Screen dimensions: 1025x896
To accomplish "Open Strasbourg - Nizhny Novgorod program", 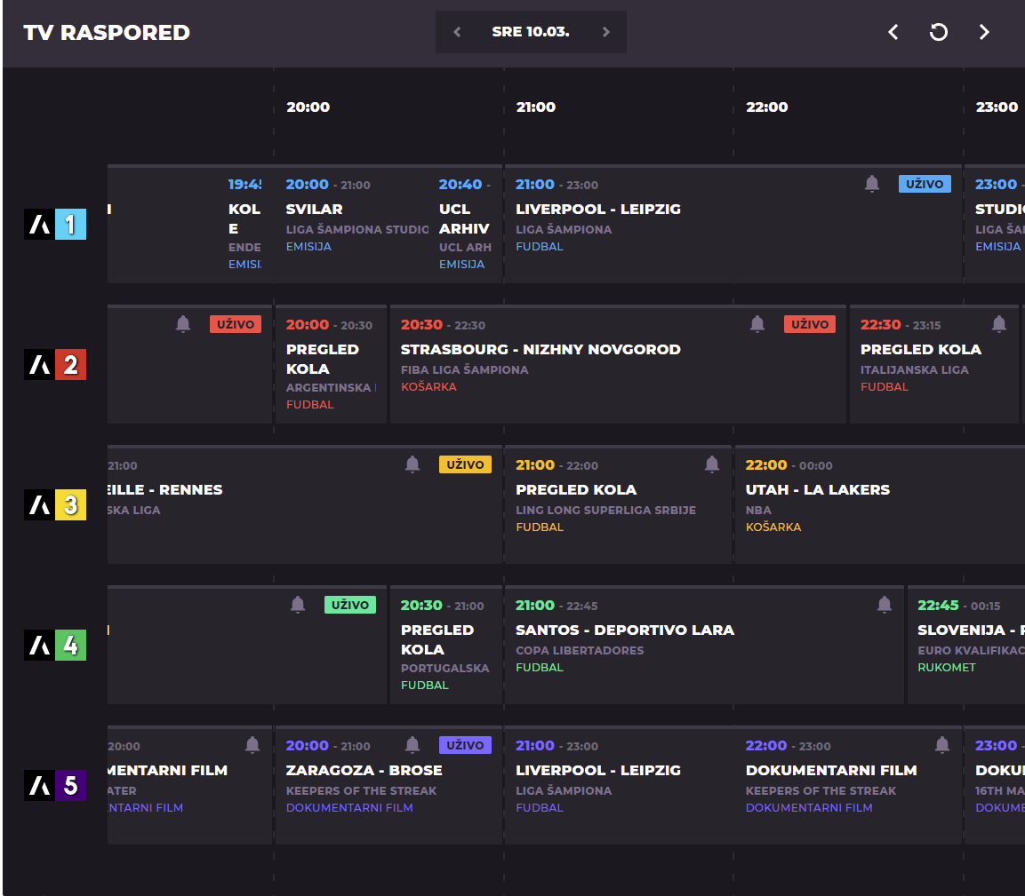I will tap(618, 365).
